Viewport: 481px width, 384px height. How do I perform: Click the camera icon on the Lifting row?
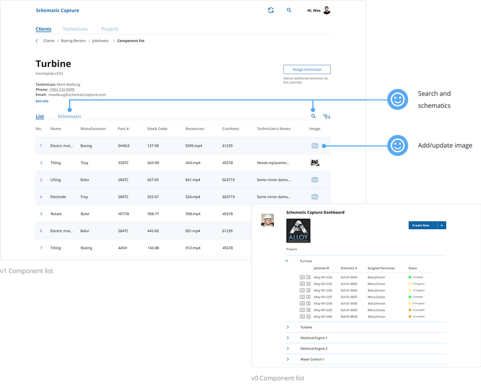pyautogui.click(x=315, y=180)
